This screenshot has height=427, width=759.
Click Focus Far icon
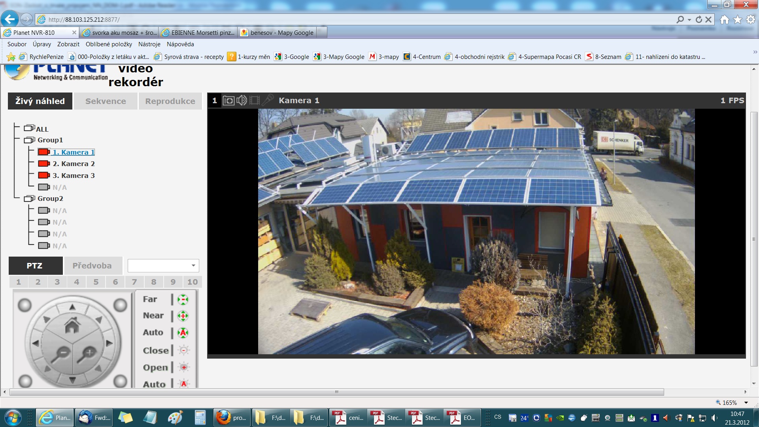coord(183,299)
